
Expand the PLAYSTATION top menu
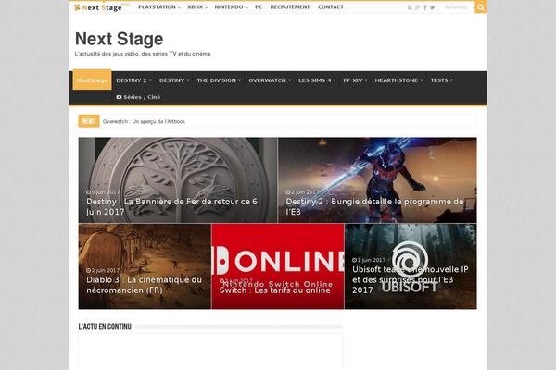[x=159, y=7]
